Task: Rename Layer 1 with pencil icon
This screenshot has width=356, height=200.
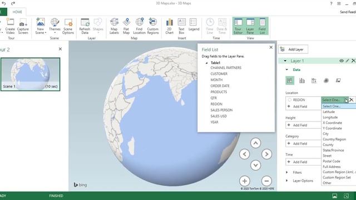Action: 347,61
